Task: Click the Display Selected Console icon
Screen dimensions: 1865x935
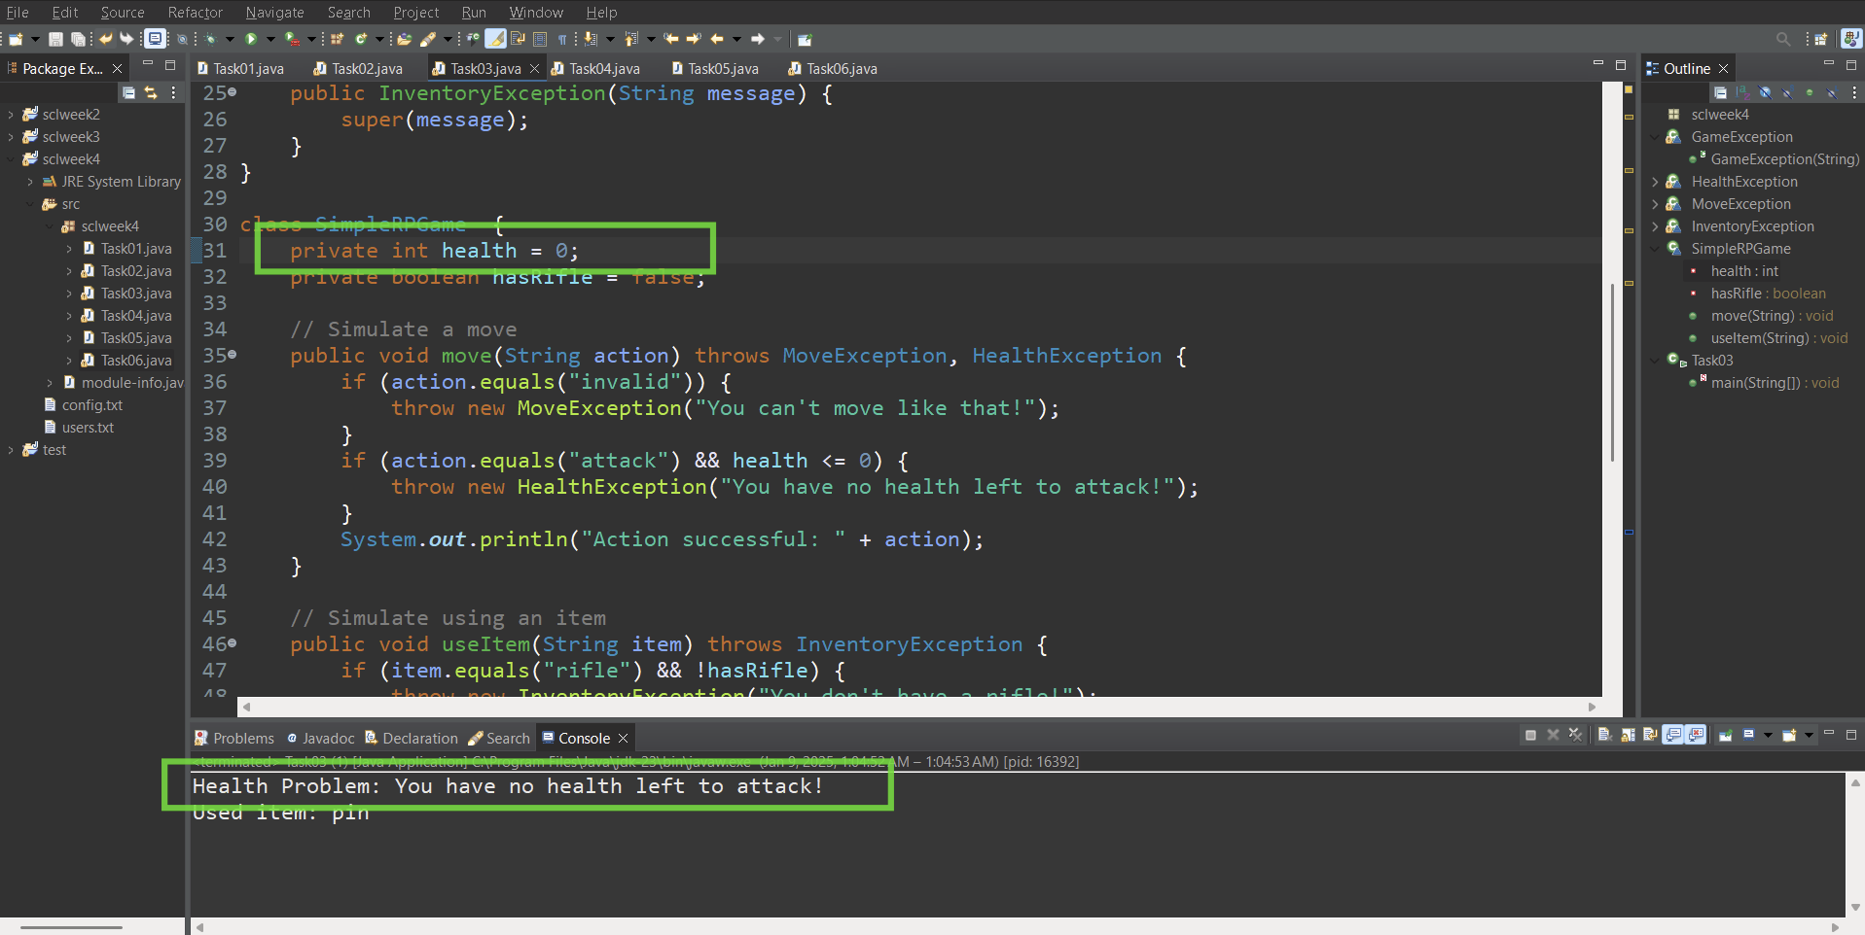Action: (x=1748, y=735)
